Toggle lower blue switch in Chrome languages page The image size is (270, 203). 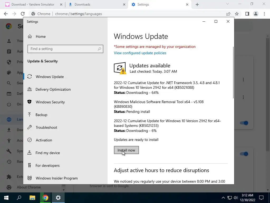[244, 154]
